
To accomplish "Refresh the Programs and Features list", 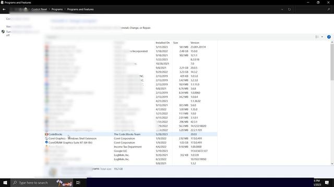I will point(289,9).
